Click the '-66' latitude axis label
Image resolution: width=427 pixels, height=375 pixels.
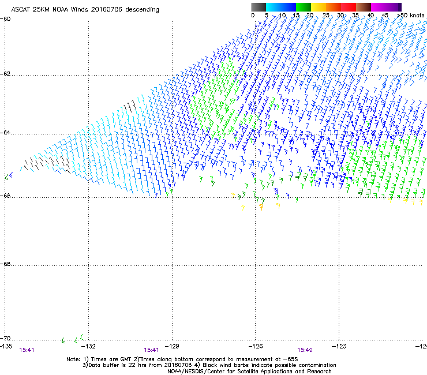coord(6,196)
